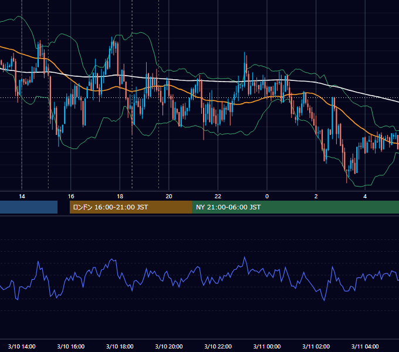Click the blue session bar left of ロンドン
The image size is (399, 352).
(x=29, y=207)
